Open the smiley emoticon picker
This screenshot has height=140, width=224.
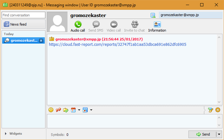(x=51, y=110)
